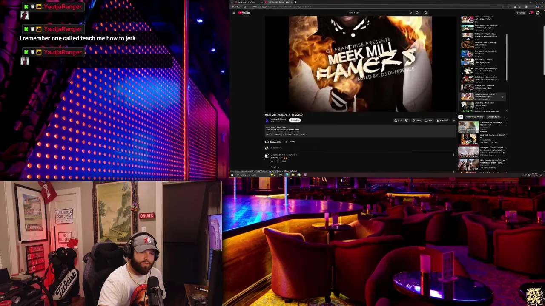The width and height of the screenshot is (545, 306).
Task: Show more filter chips with arrow
Action: point(505,117)
